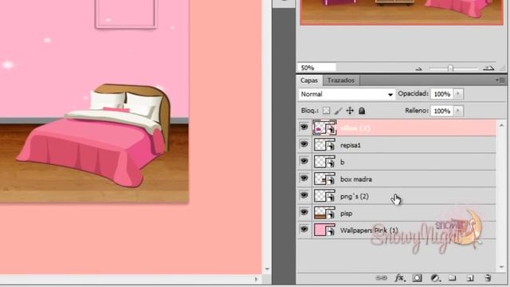Click the repisa1 layer thumbnail
The width and height of the screenshot is (510, 287).
[324, 145]
